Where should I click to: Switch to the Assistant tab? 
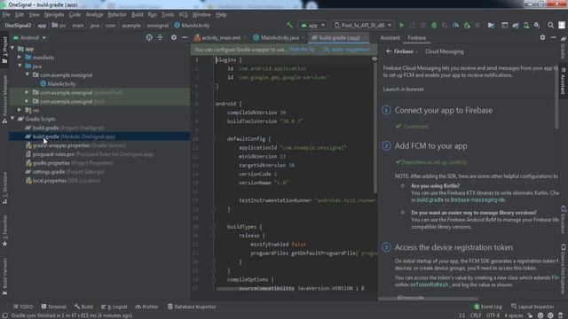[x=390, y=37]
